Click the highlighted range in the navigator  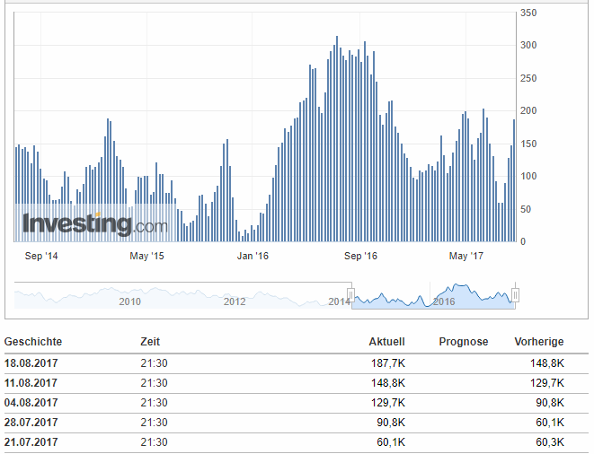pos(433,297)
